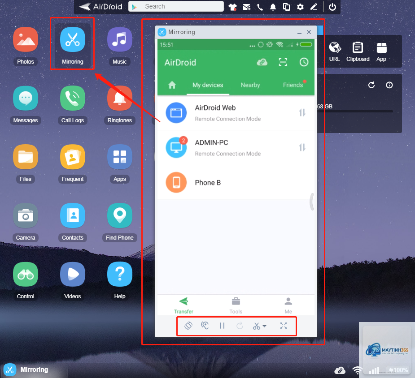Open the Transfer bottom tab
The width and height of the screenshot is (415, 378).
click(183, 305)
